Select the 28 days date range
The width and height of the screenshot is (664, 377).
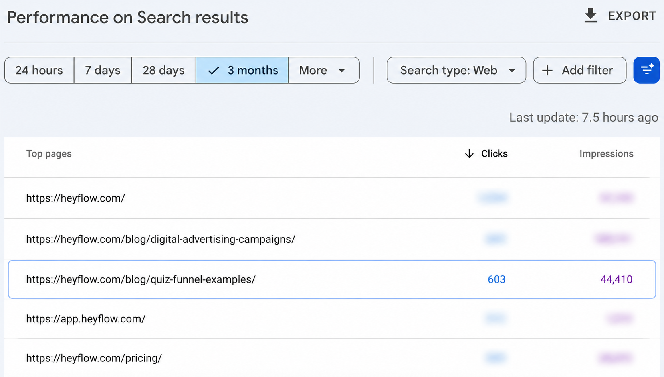tap(164, 70)
